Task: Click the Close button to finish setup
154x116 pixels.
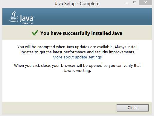Action: [132, 108]
